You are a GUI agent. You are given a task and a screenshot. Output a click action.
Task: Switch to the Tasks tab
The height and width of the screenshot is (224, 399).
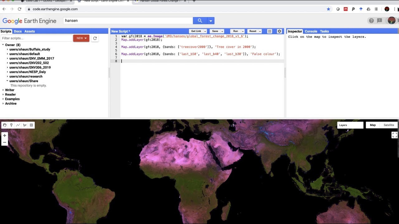click(x=324, y=31)
